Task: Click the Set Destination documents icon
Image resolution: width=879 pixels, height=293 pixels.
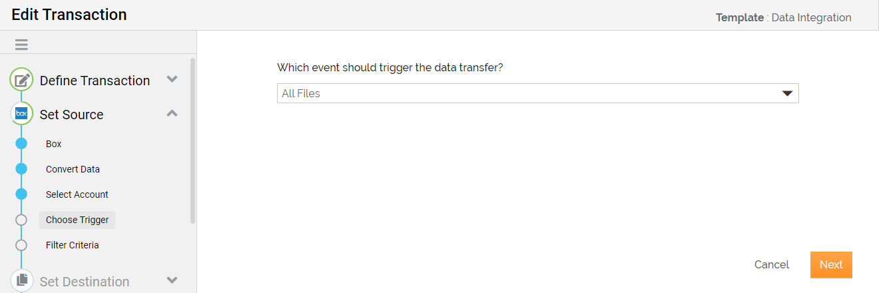Action: 21,280
